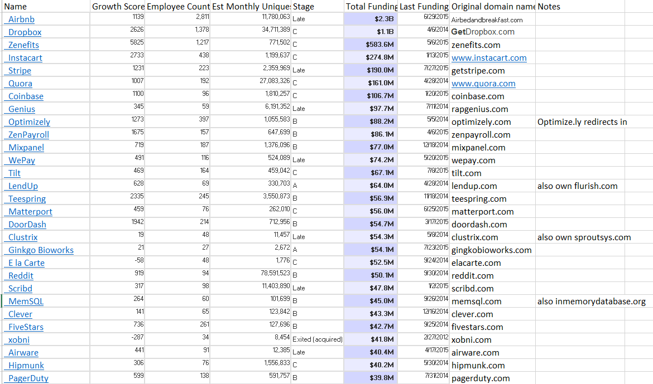Screen dimensions: 653x384
Task: Open the PagerDuty company link
Action: click(x=28, y=378)
